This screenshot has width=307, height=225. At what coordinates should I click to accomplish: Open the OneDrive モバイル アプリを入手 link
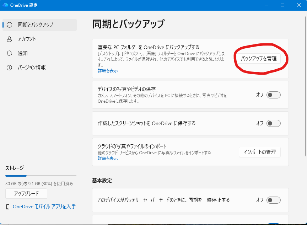click(x=44, y=207)
